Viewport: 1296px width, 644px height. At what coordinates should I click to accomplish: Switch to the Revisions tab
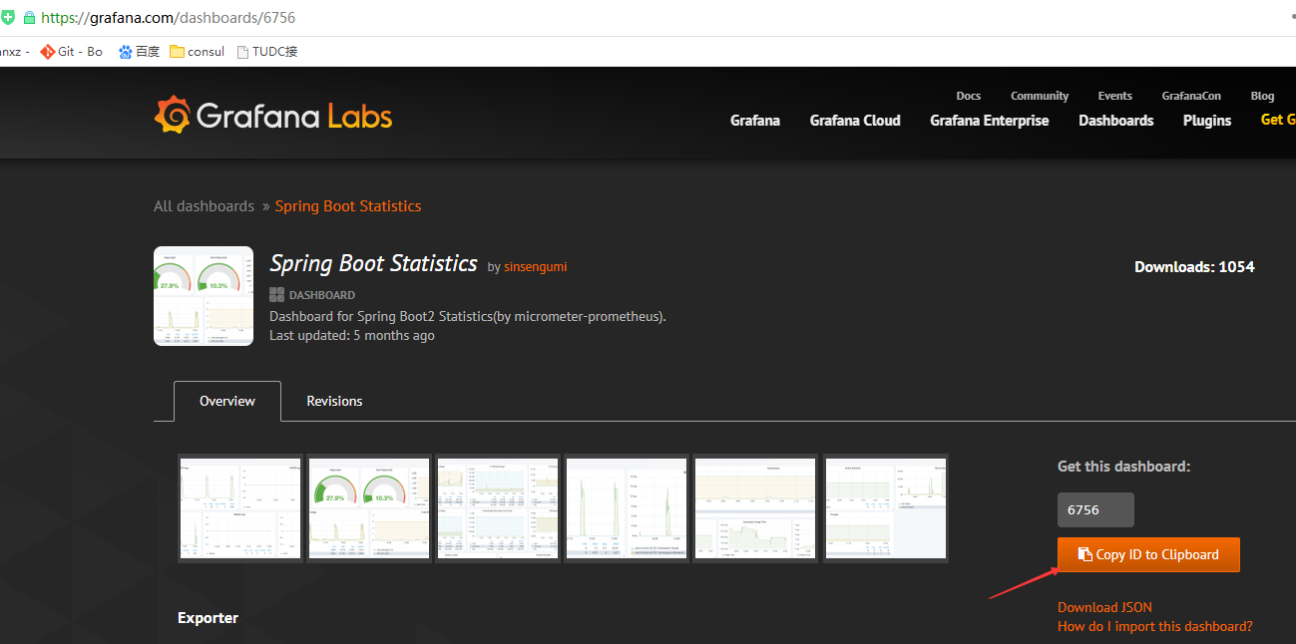tap(334, 401)
